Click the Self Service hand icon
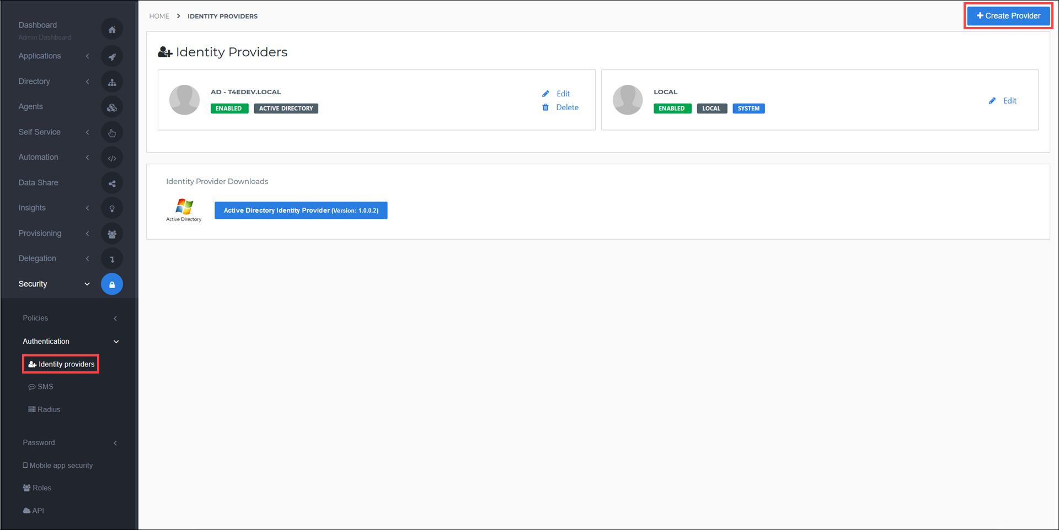 coord(112,133)
